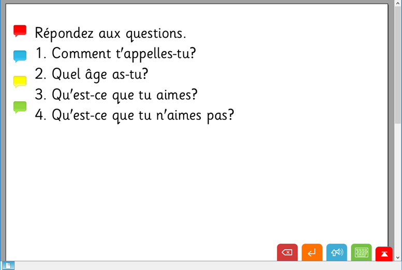Click the yellow speech bubble icon
The image size is (402, 270).
(x=20, y=81)
